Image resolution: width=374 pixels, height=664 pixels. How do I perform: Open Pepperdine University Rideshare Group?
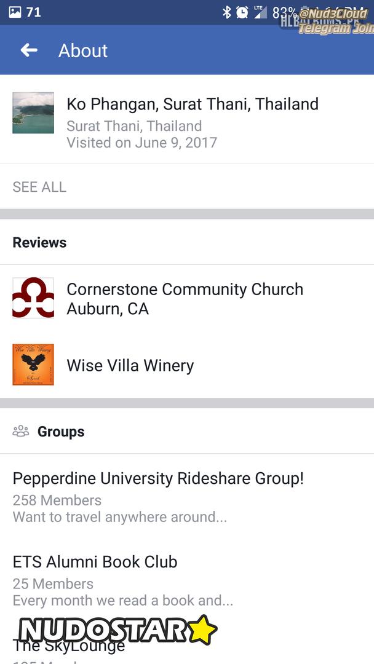pyautogui.click(x=158, y=478)
